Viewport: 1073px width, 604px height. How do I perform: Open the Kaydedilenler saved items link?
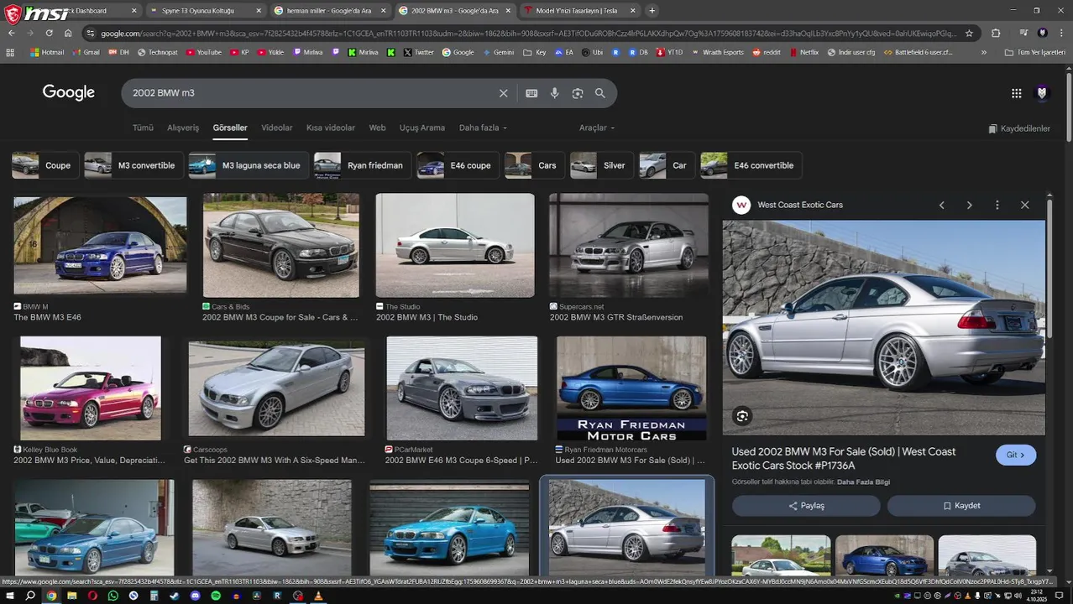1019,128
